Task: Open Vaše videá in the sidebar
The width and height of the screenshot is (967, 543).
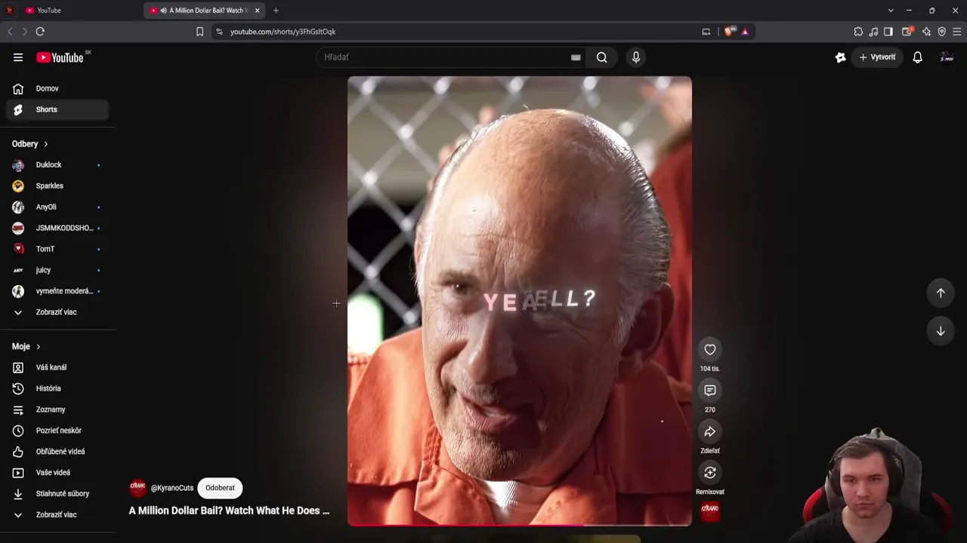Action: pyautogui.click(x=57, y=473)
